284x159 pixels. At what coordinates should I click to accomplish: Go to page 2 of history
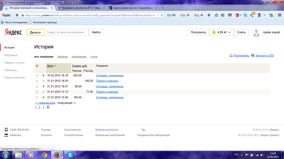pyautogui.click(x=40, y=107)
